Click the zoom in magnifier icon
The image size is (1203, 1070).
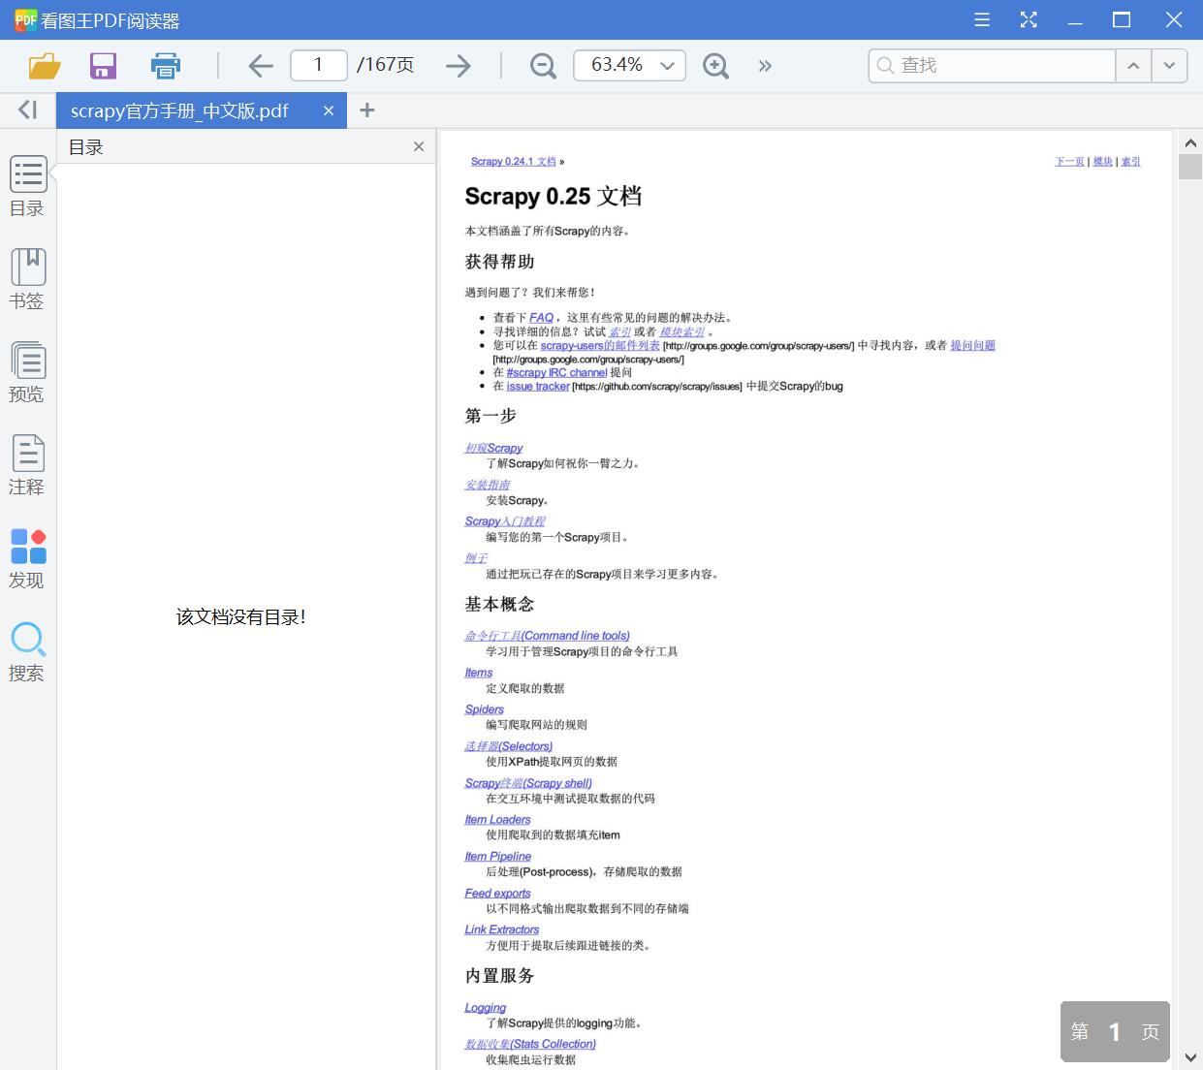coord(715,66)
